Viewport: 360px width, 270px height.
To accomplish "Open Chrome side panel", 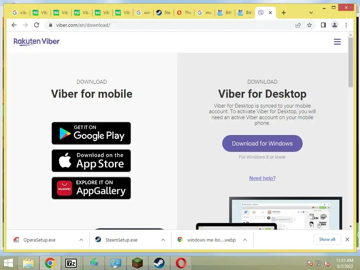I will [323, 25].
